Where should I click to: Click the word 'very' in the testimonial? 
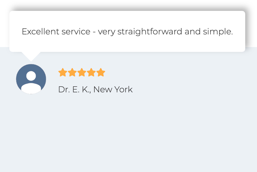(x=106, y=32)
